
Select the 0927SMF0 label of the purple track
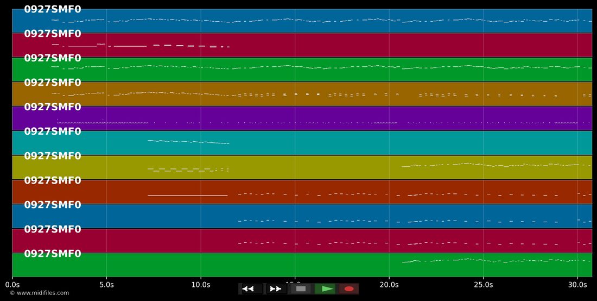[53, 107]
